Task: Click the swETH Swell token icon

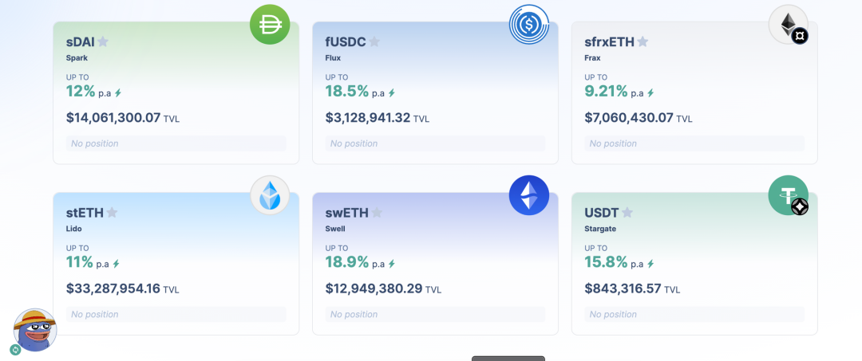Action: point(529,195)
